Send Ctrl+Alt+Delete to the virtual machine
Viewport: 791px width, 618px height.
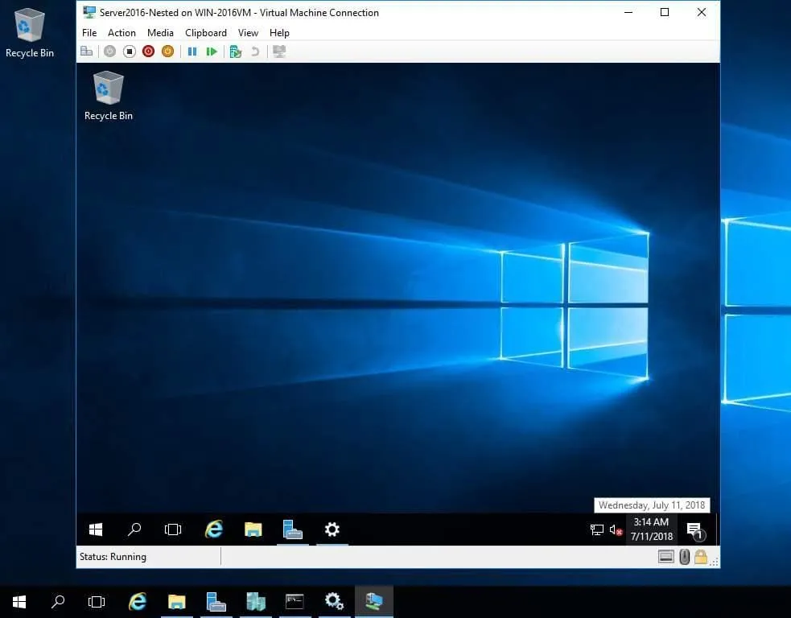pyautogui.click(x=87, y=51)
